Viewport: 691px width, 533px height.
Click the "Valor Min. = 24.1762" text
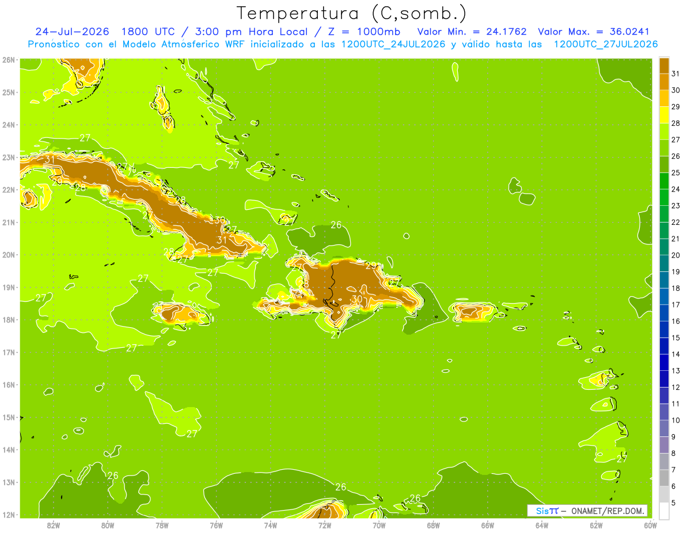pos(472,32)
